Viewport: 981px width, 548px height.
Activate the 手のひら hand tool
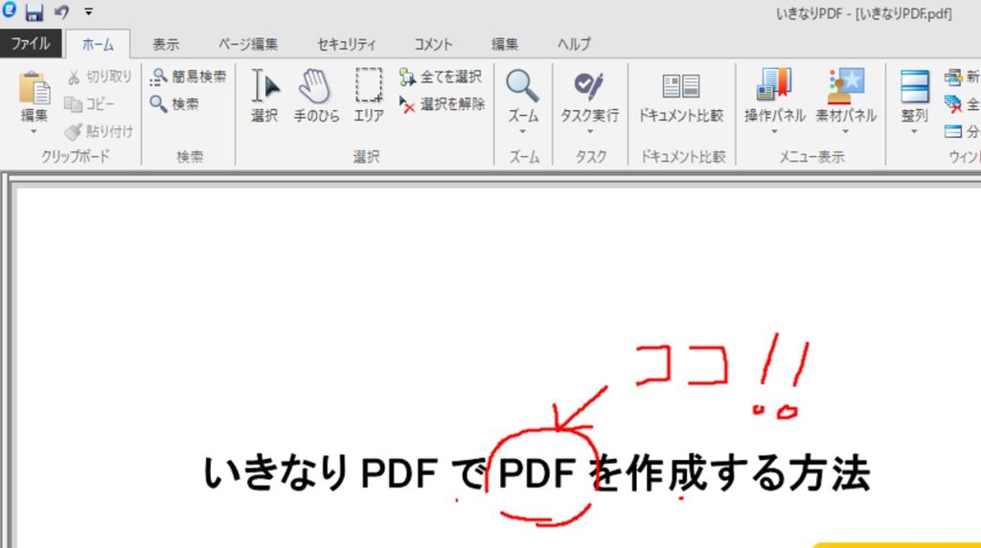316,95
